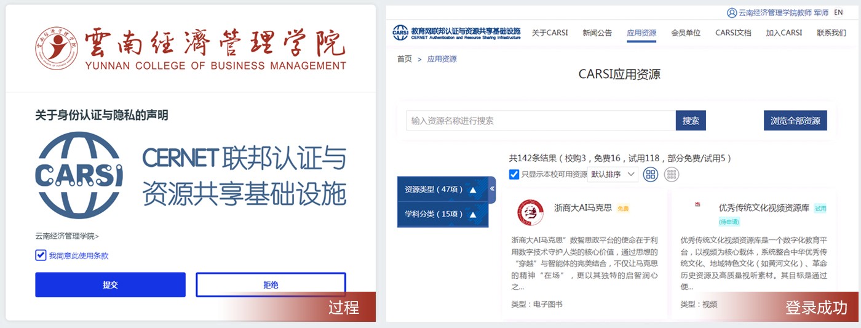
Task: Click 首页 breadcrumb link
Action: (405, 59)
